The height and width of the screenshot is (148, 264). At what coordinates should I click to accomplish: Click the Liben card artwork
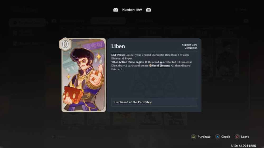(84, 75)
